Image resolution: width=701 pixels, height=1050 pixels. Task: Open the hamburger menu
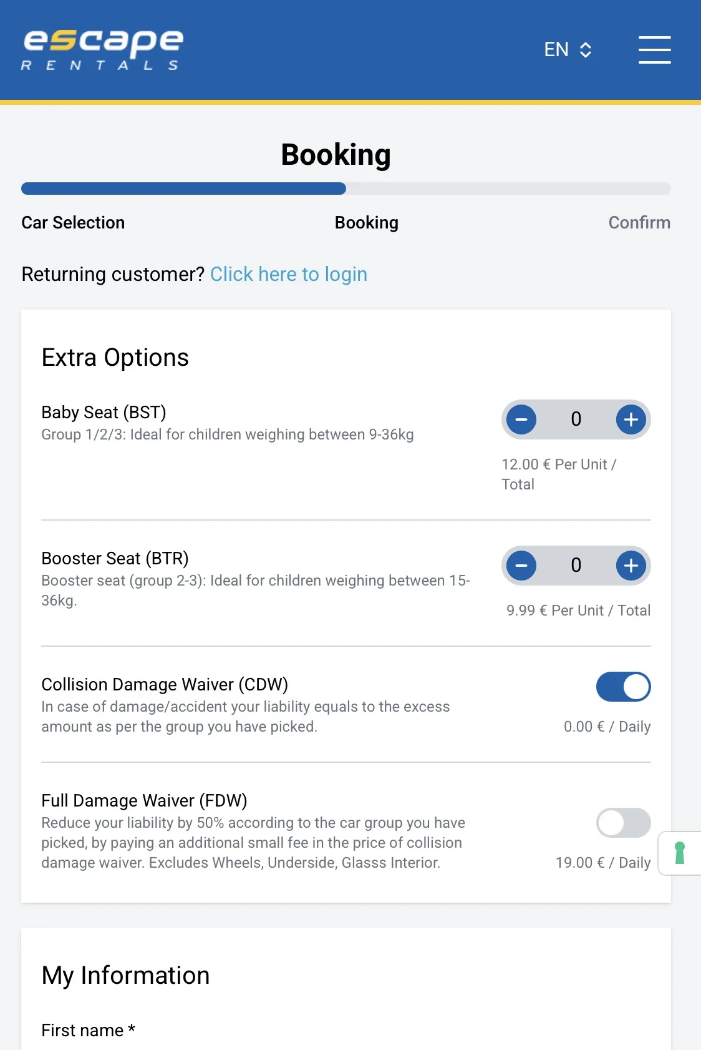coord(654,50)
